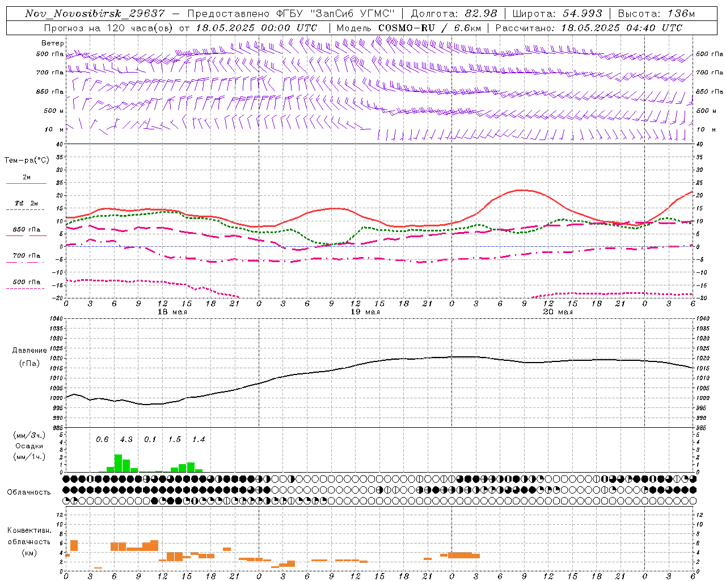Click the 18 мая date label
This screenshot has width=726, height=581.
[172, 312]
